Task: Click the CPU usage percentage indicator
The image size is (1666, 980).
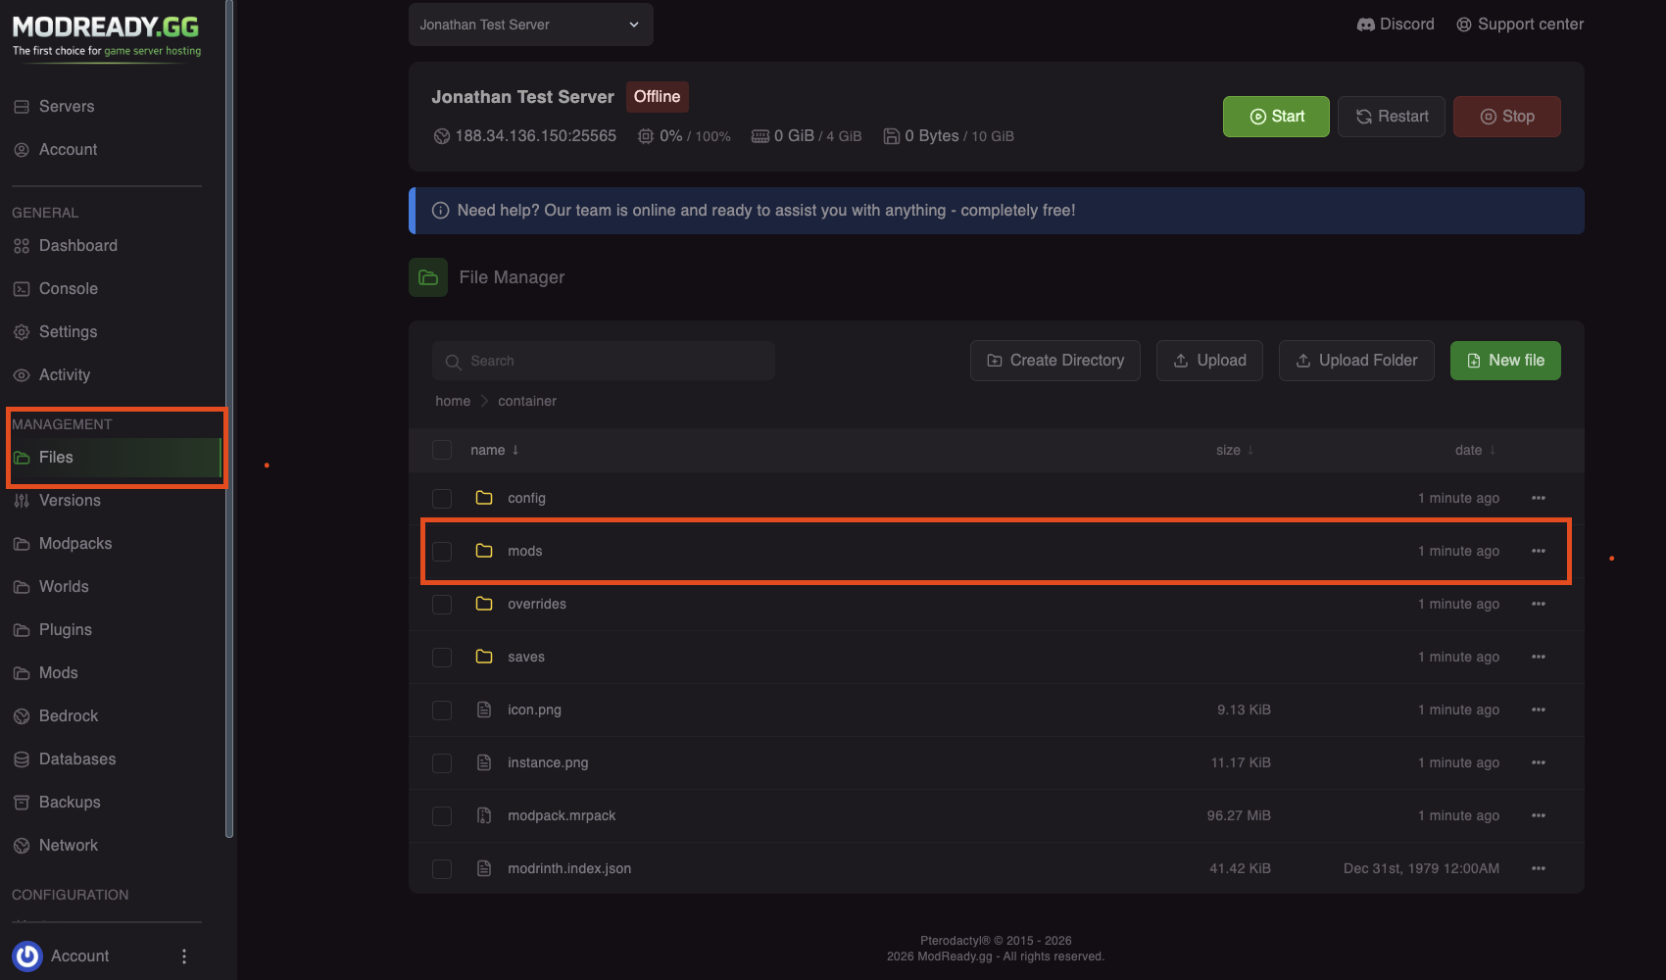Action: point(683,136)
